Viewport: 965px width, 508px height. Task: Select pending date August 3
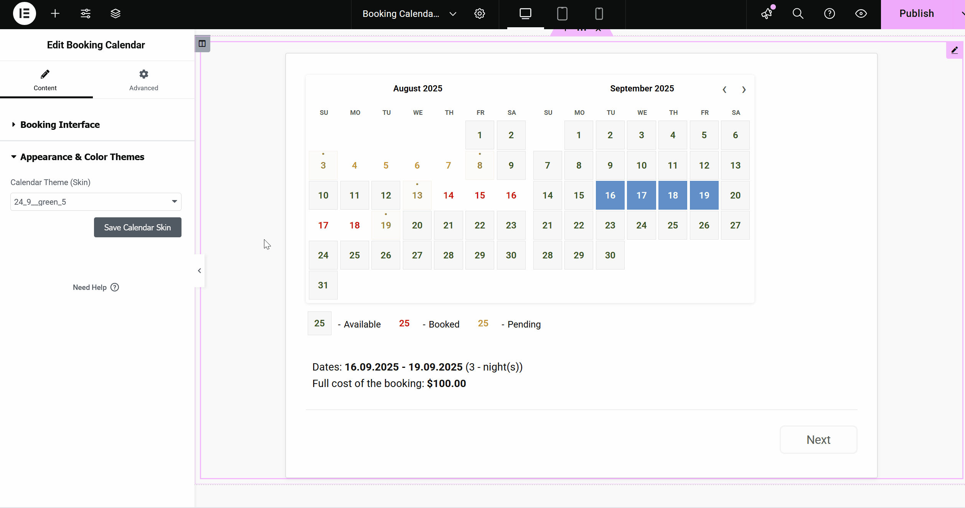(x=323, y=165)
